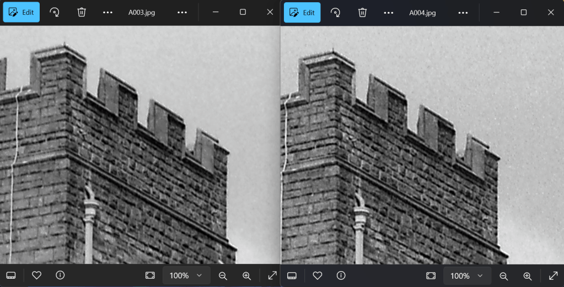Zoom in on A004.jpg image

[x=528, y=275]
